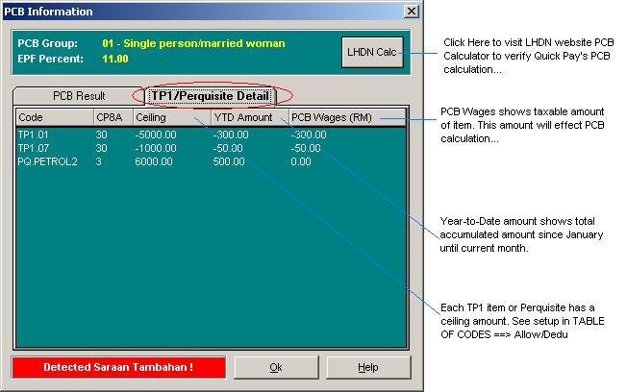The image size is (627, 392).
Task: Click PCB Wages -50.00 in TP1.07 row
Action: [306, 148]
